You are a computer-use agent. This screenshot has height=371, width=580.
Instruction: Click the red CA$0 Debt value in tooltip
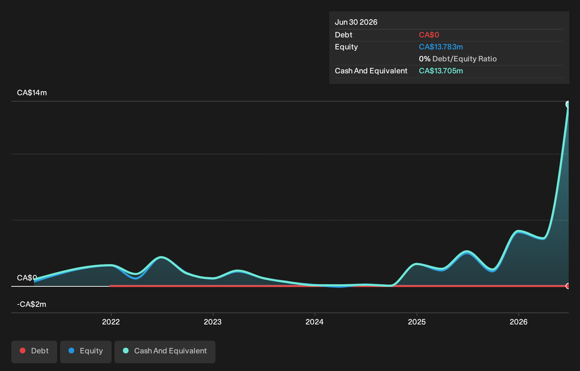(429, 35)
